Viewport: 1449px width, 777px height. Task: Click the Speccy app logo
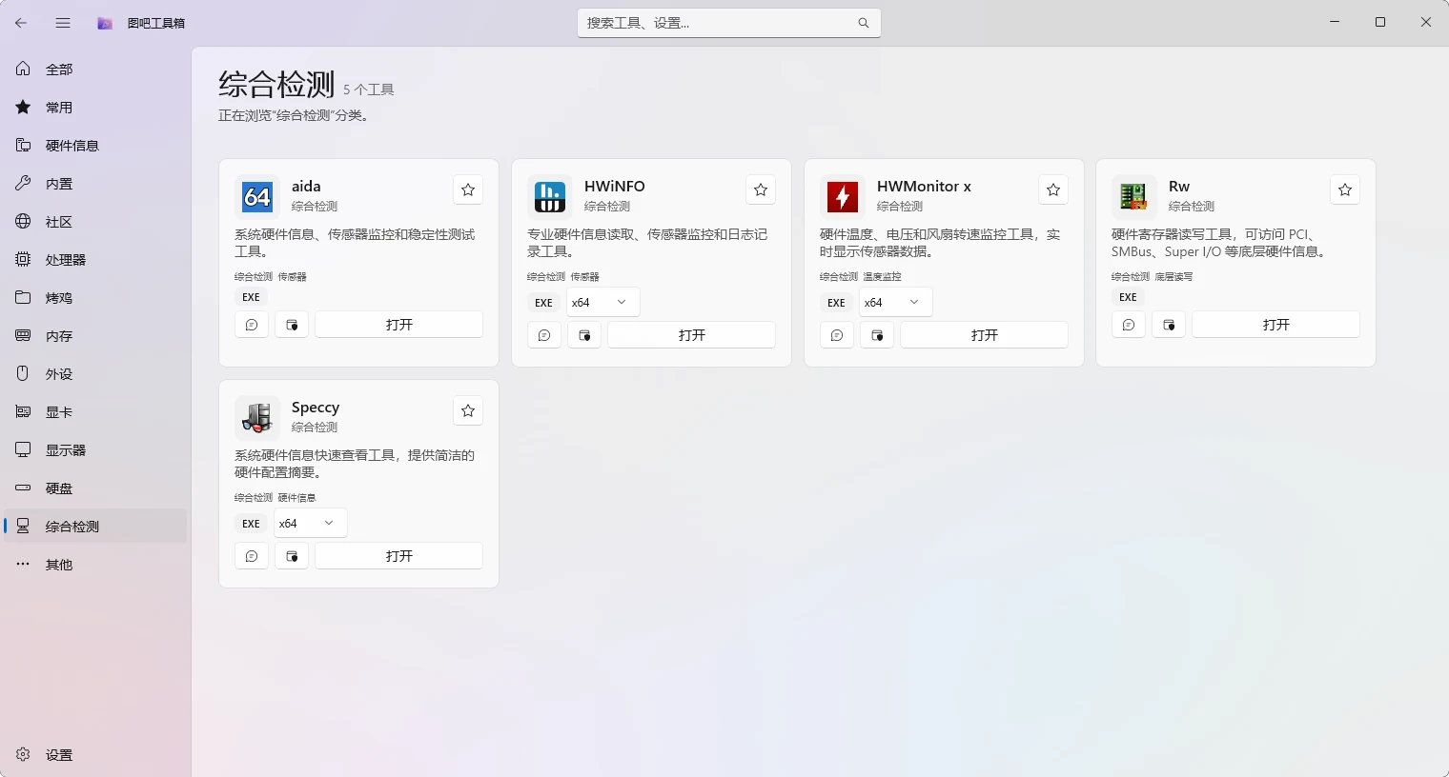coord(257,418)
